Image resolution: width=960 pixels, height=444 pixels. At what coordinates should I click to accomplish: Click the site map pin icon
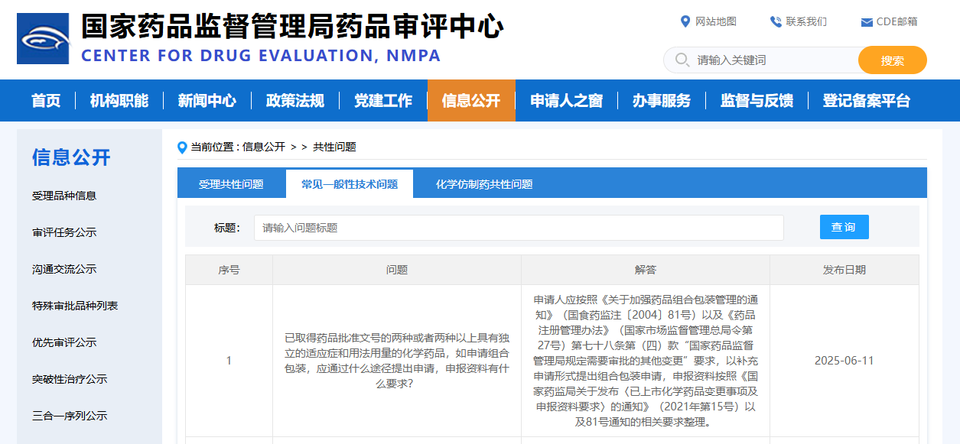click(x=685, y=21)
